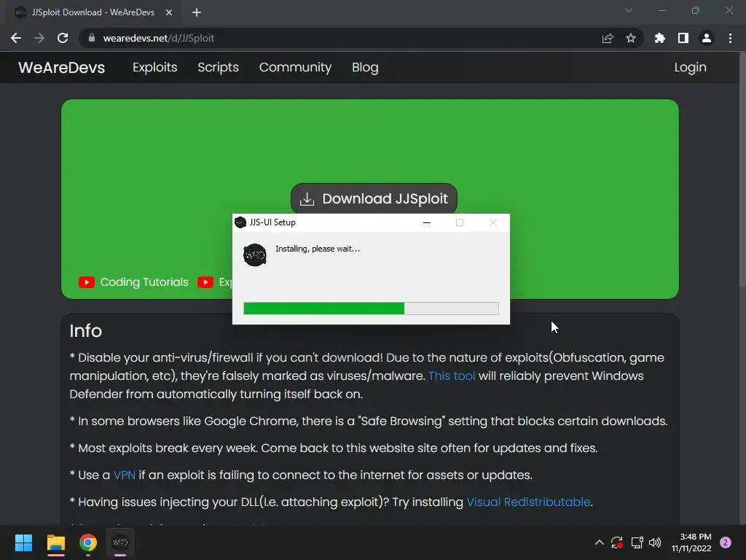This screenshot has height=560, width=746.
Task: Open File Explorer from the taskbar
Action: coord(55,542)
